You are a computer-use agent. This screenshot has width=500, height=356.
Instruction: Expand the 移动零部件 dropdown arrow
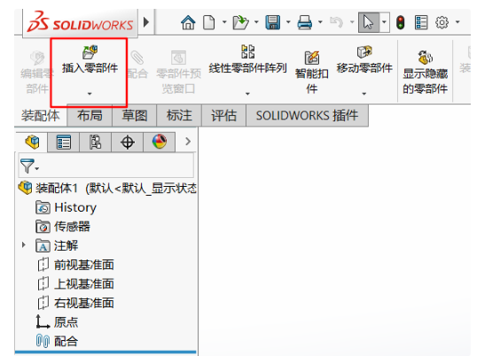(363, 94)
